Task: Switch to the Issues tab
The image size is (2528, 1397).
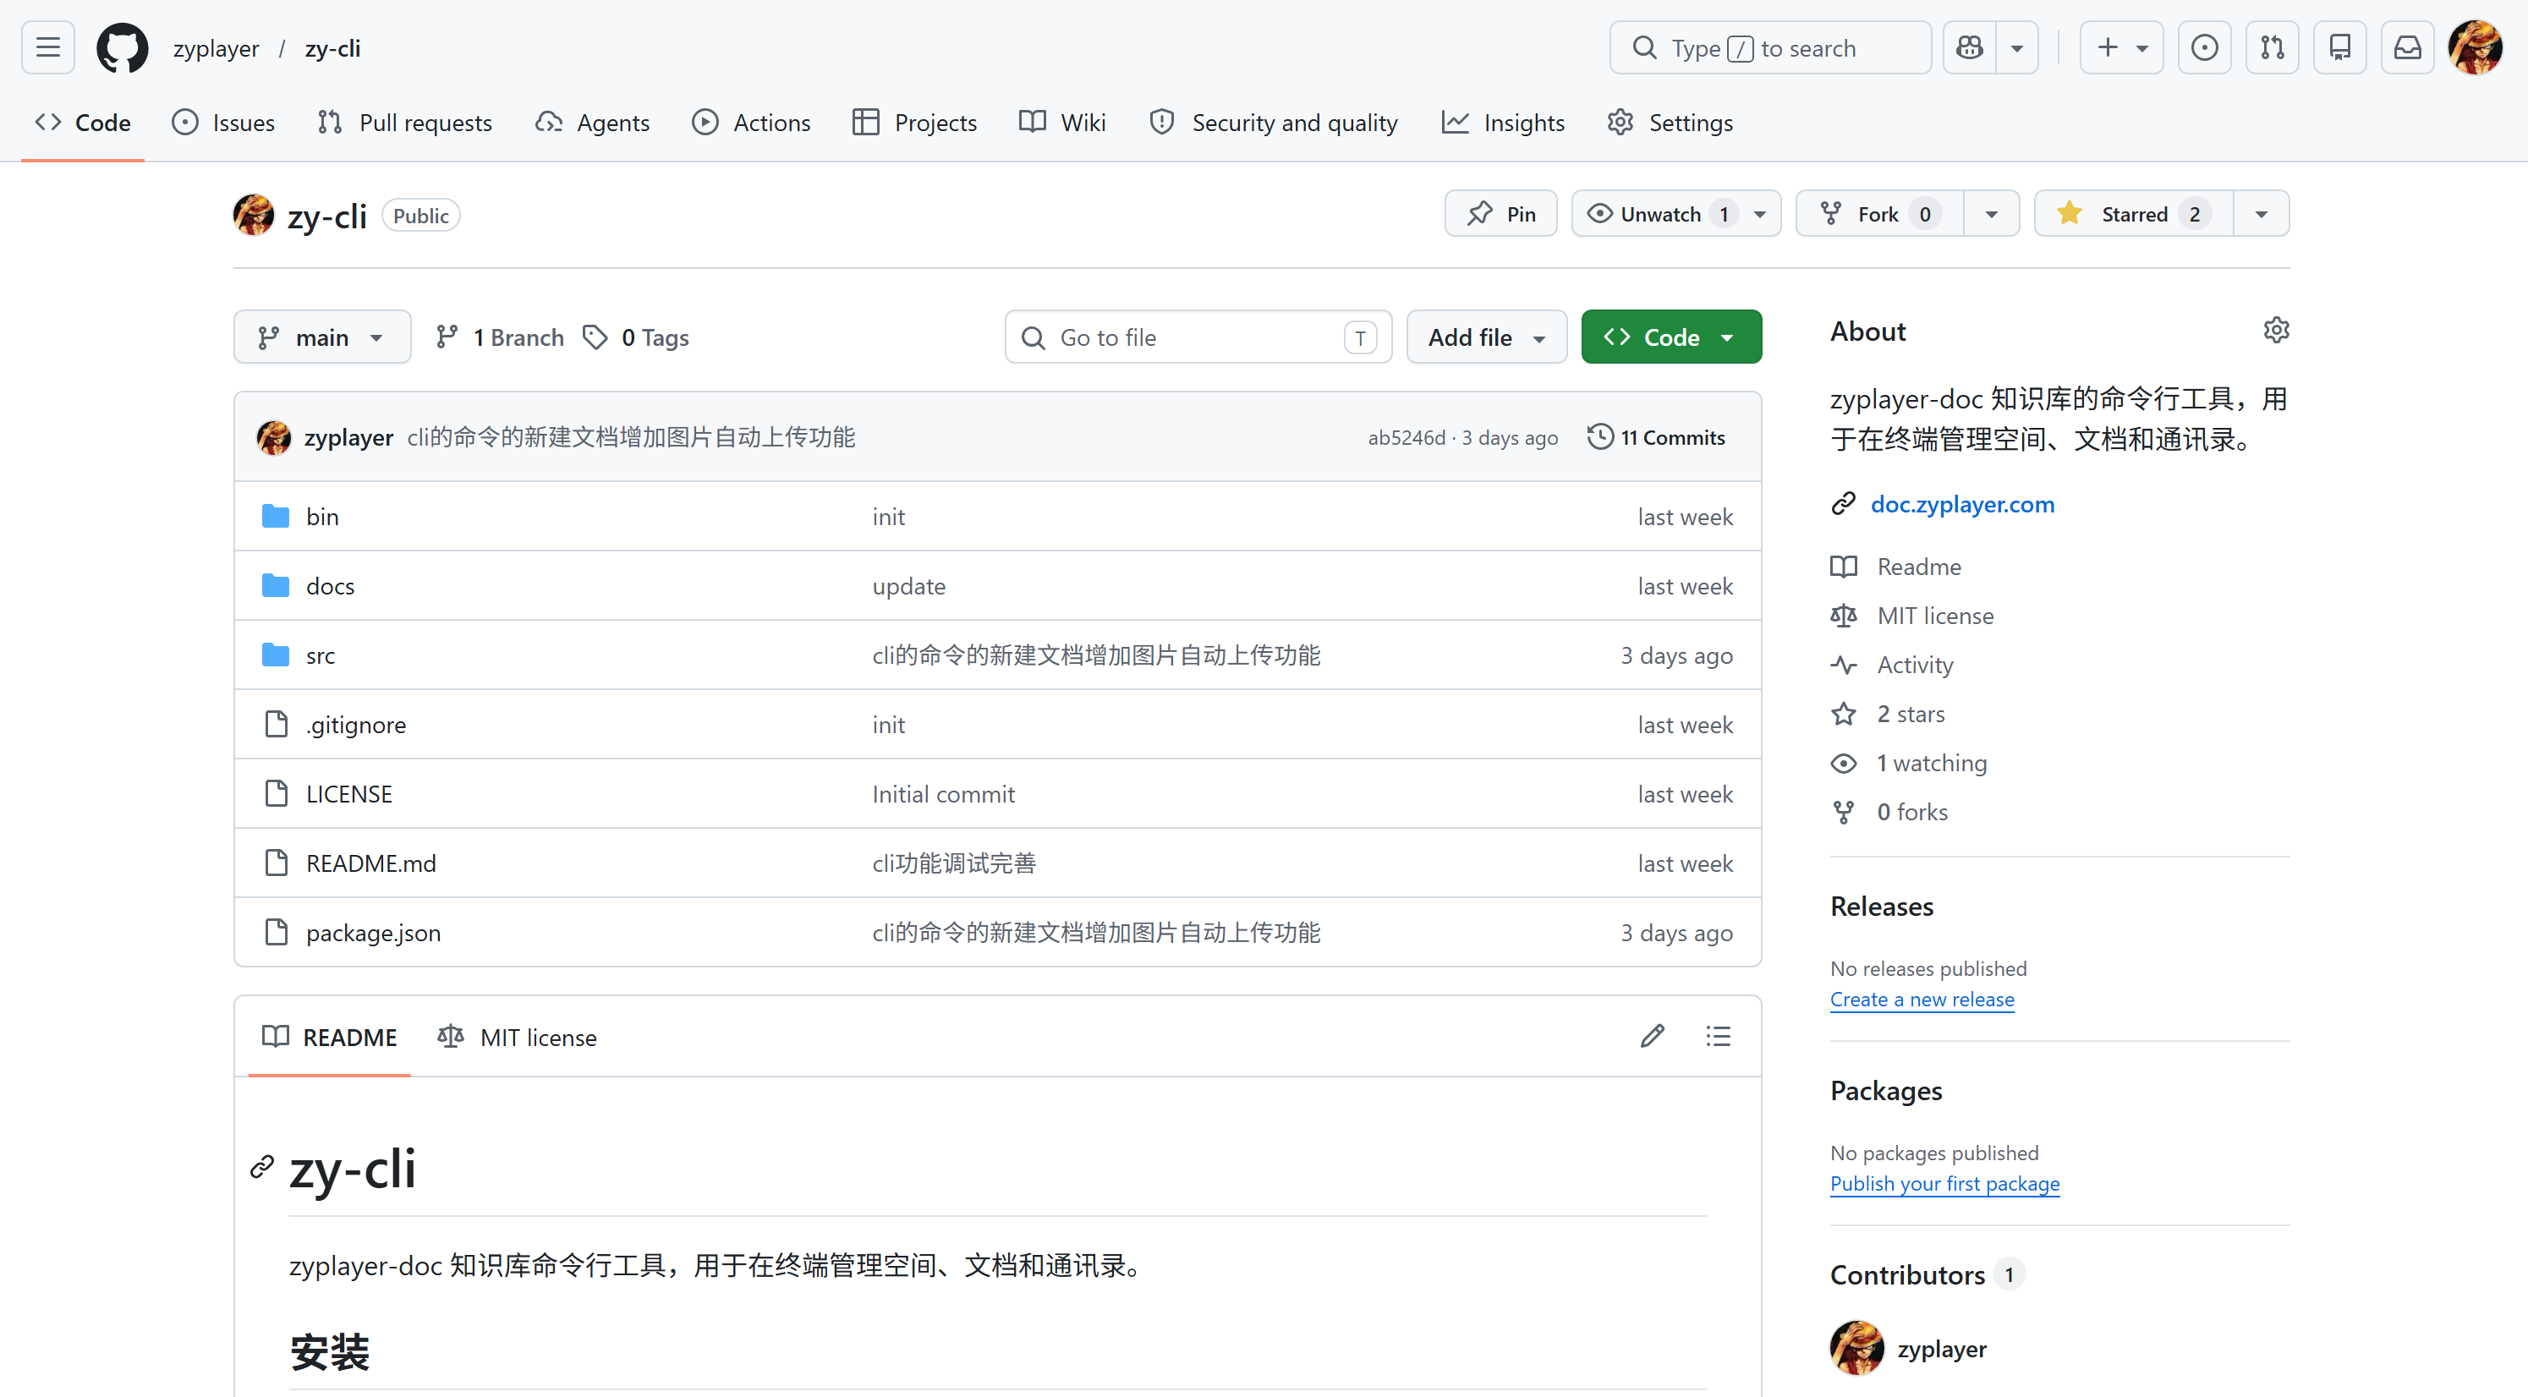Action: pyautogui.click(x=224, y=123)
